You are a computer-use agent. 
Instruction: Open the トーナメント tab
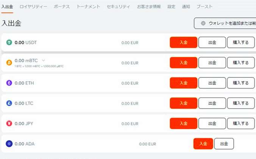88,7
